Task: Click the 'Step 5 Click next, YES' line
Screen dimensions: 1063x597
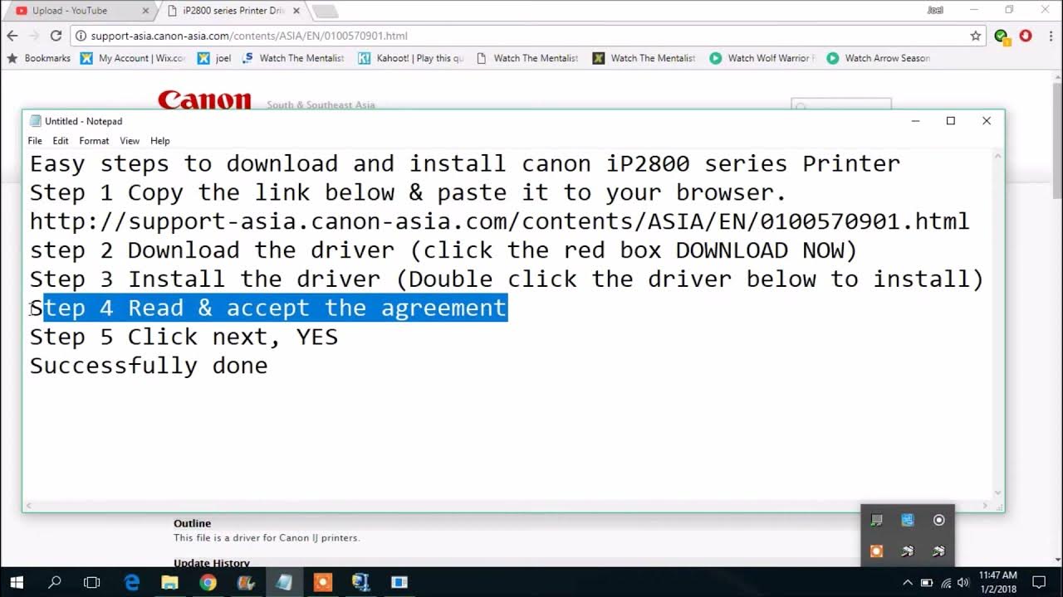Action: [x=184, y=337]
